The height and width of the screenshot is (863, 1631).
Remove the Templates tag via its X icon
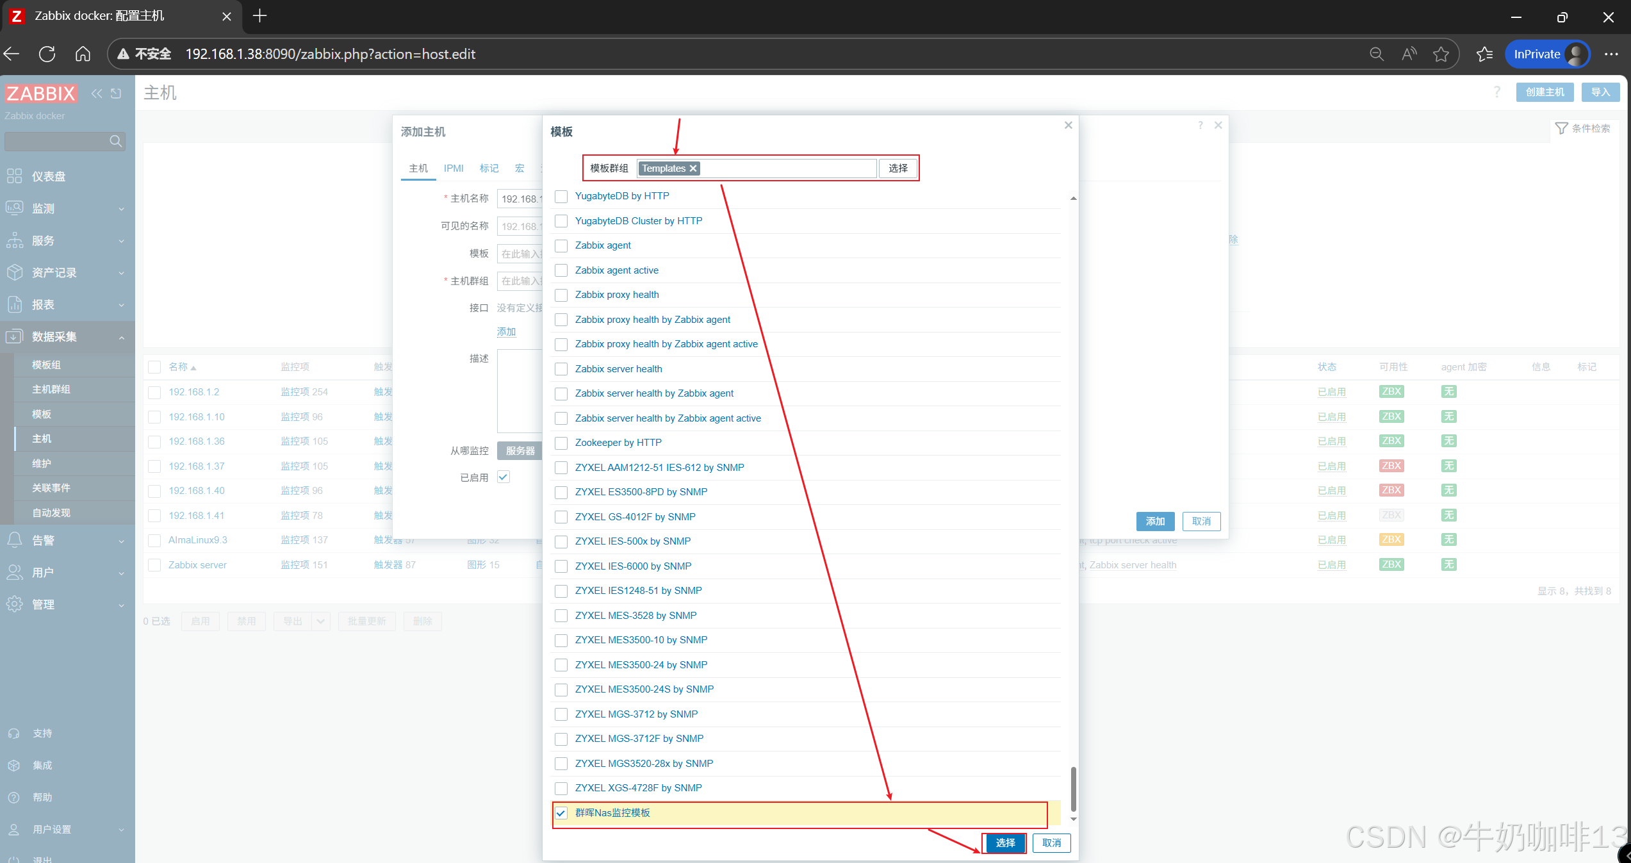(x=693, y=168)
